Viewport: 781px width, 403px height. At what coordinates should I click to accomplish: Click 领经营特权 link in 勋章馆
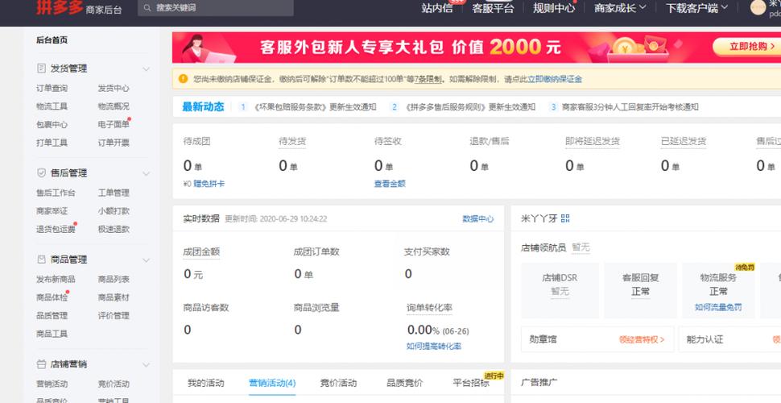click(x=642, y=339)
